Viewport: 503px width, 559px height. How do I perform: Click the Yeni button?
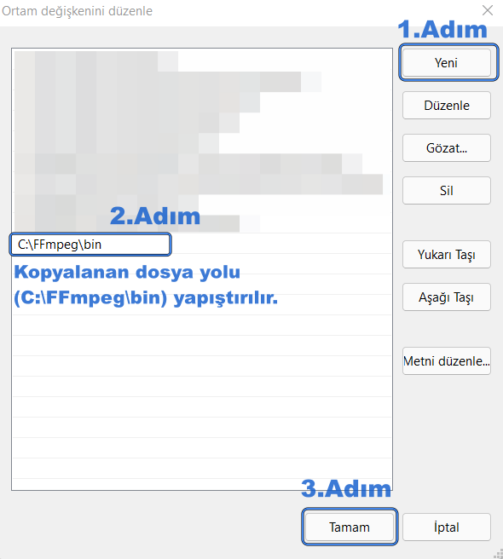[x=447, y=63]
